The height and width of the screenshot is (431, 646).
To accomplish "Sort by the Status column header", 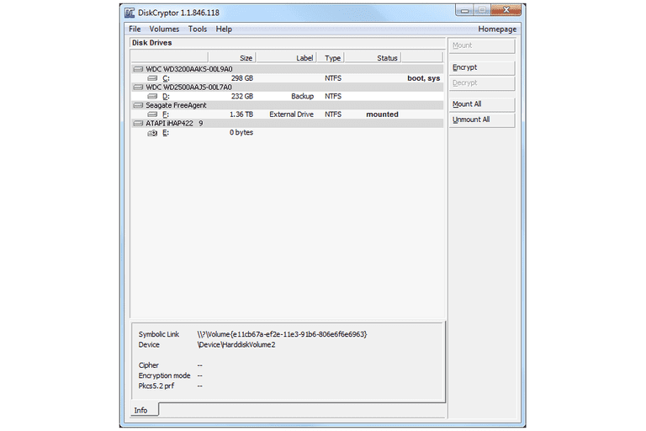I will pyautogui.click(x=373, y=58).
